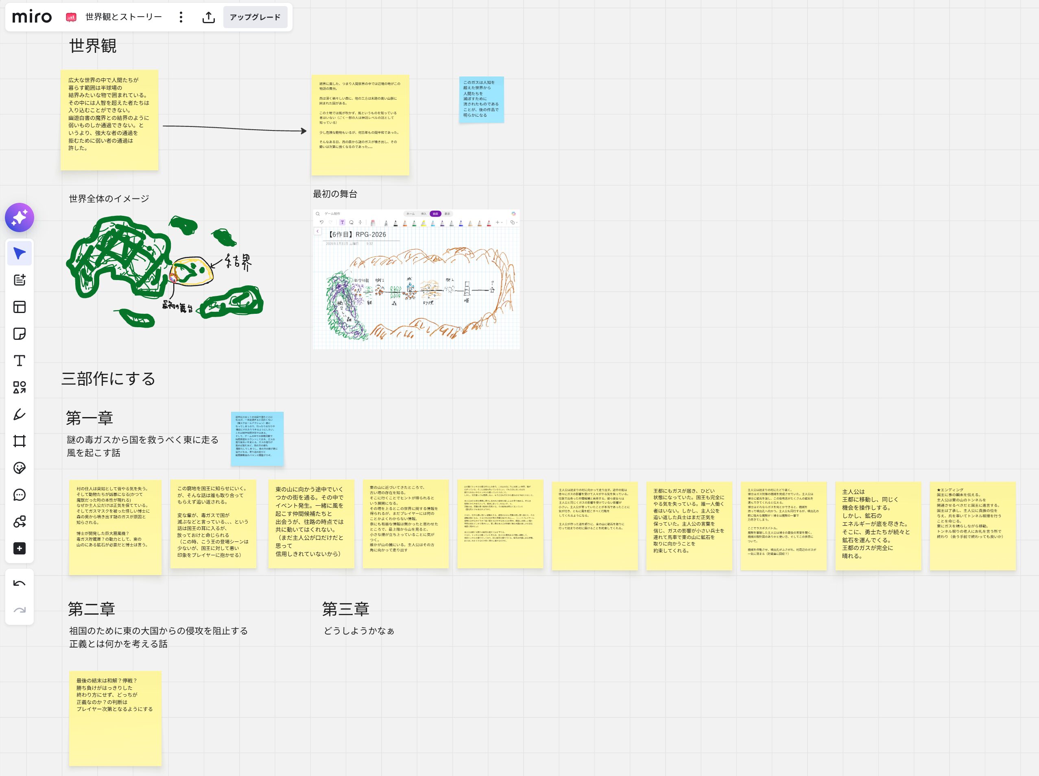This screenshot has height=776, width=1039.
Task: Open the Templates tool in the sidebar
Action: [x=19, y=307]
